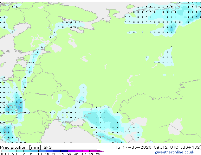This screenshot has width=201, height=155.
Task: Click the above-50 mm legend arrow tip
Action: (x=101, y=151)
